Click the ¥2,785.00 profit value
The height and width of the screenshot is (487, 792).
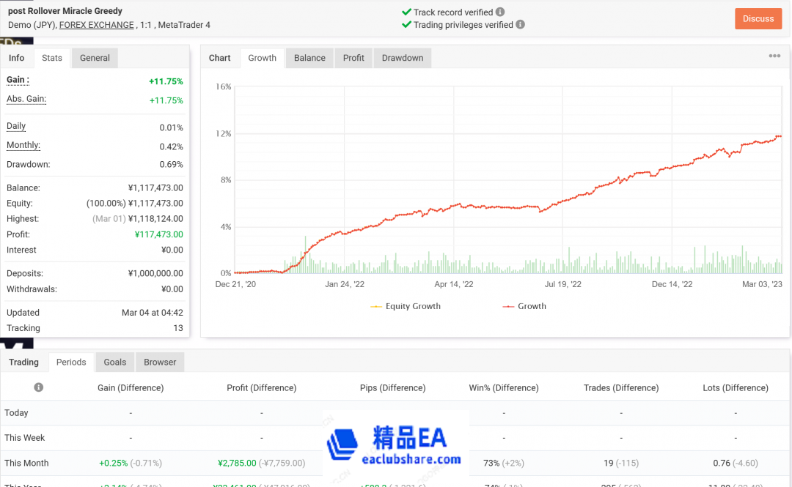(237, 463)
